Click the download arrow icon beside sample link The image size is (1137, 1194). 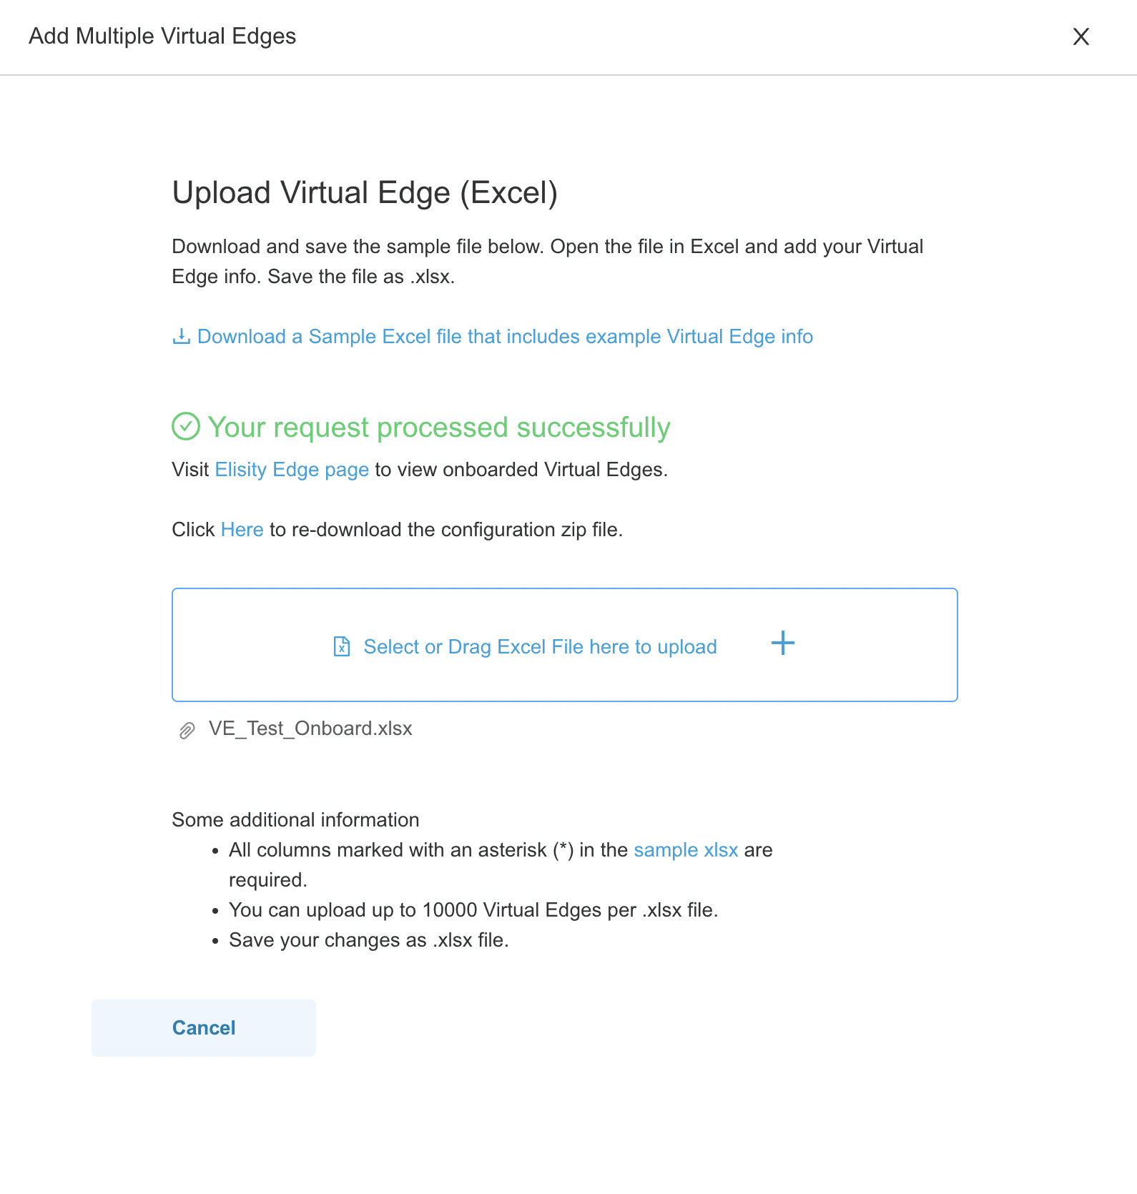182,337
